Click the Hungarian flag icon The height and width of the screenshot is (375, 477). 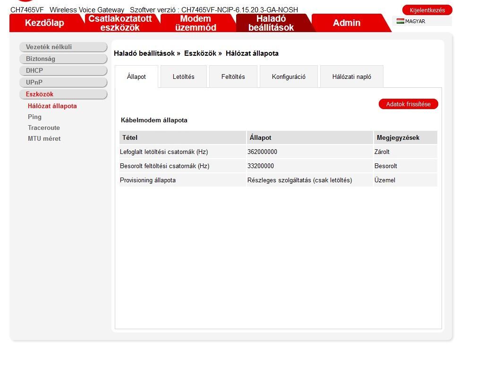400,21
